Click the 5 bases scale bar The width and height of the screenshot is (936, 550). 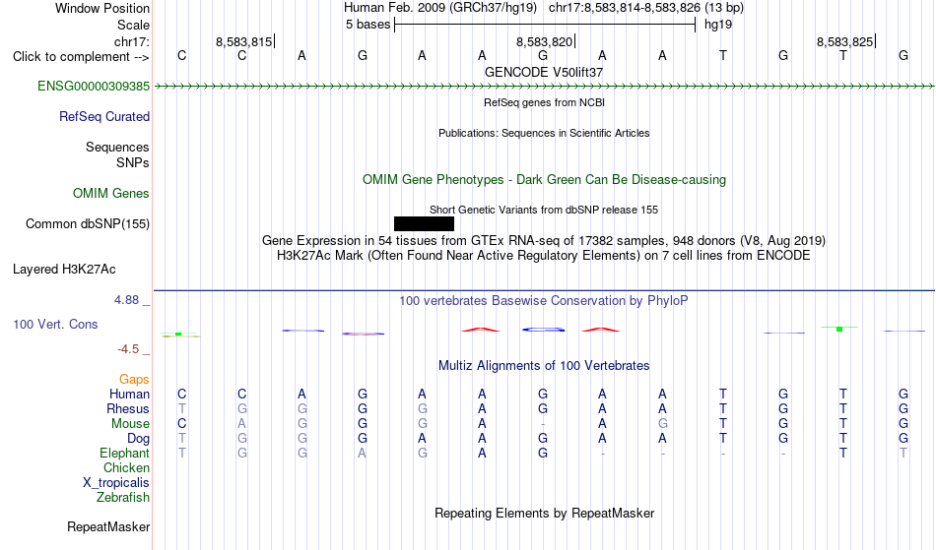(545, 25)
